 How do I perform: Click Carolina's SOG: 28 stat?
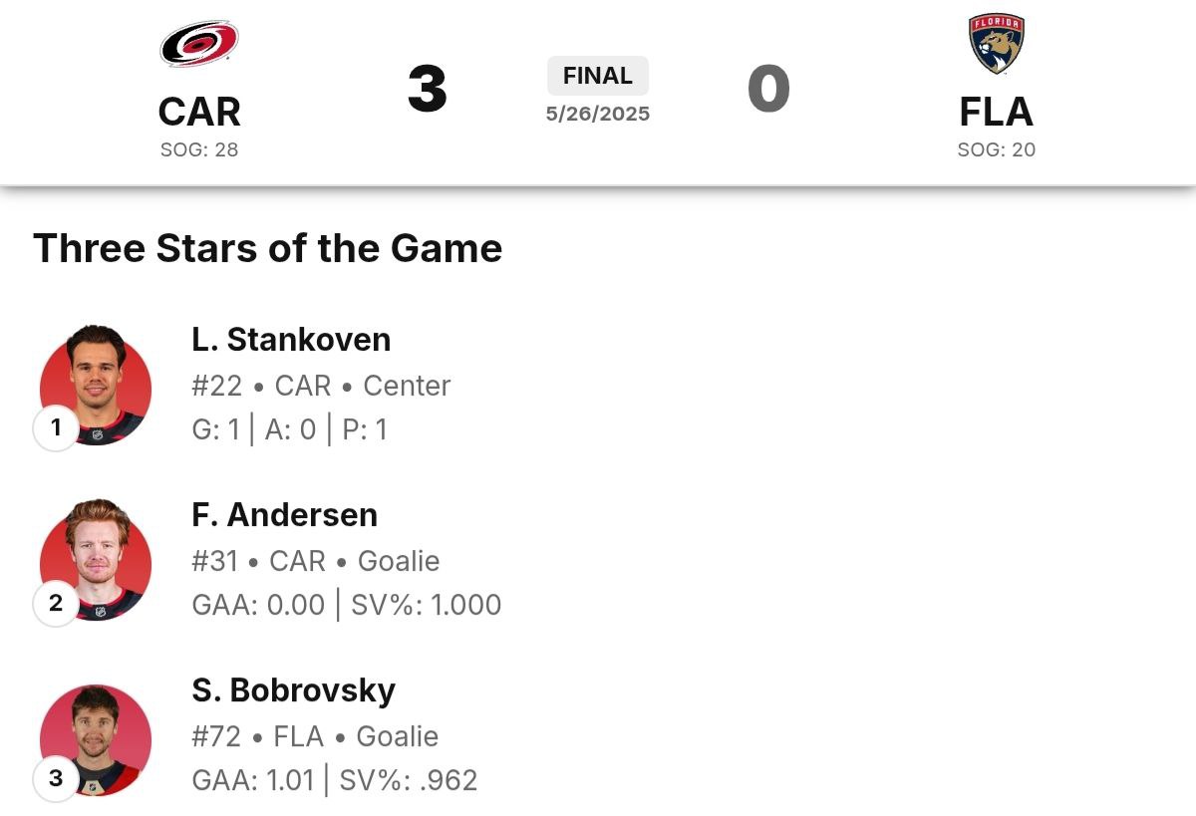(199, 149)
